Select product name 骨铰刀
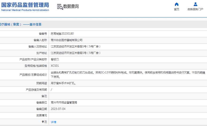 point(55,59)
